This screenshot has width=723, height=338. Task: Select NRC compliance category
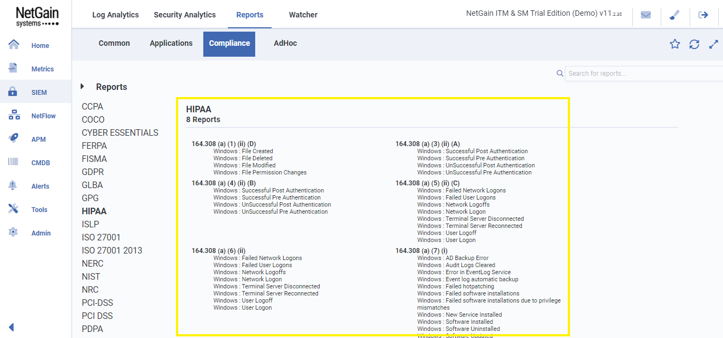point(90,289)
